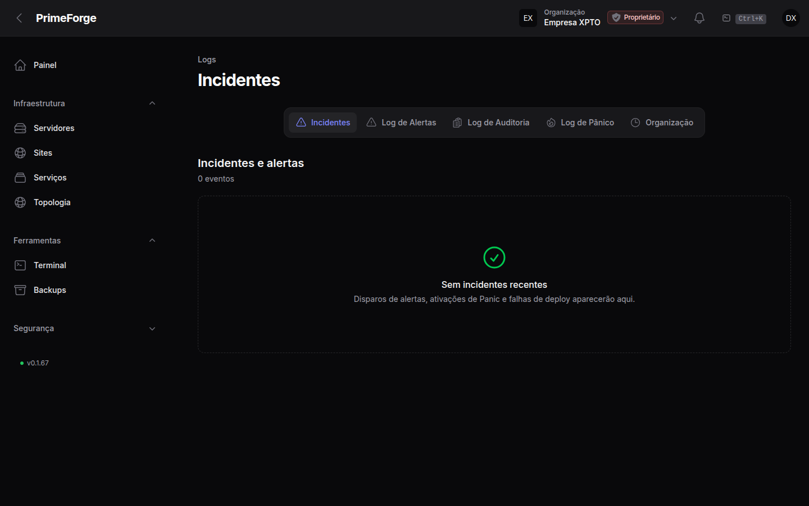Open the DX user avatar menu
809x506 pixels.
tap(791, 18)
